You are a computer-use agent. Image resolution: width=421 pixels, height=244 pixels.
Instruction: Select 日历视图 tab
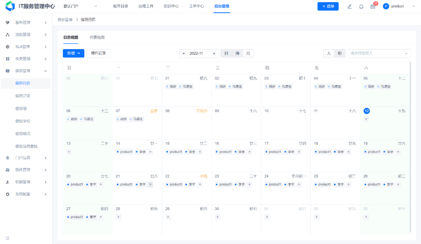click(71, 37)
